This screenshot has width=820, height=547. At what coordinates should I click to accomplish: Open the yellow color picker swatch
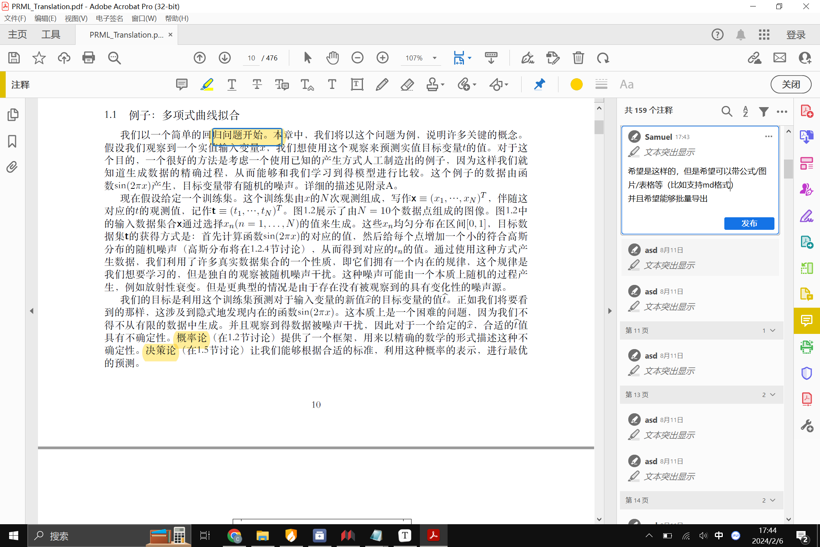[x=576, y=84]
